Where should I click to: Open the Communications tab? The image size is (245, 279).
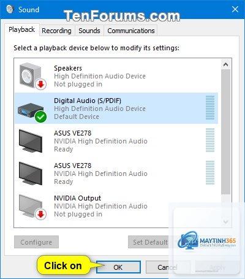coord(131,31)
